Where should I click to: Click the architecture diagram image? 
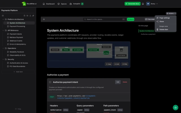tap(89, 51)
